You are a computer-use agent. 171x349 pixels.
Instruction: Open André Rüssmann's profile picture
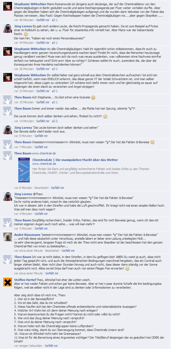7,237
